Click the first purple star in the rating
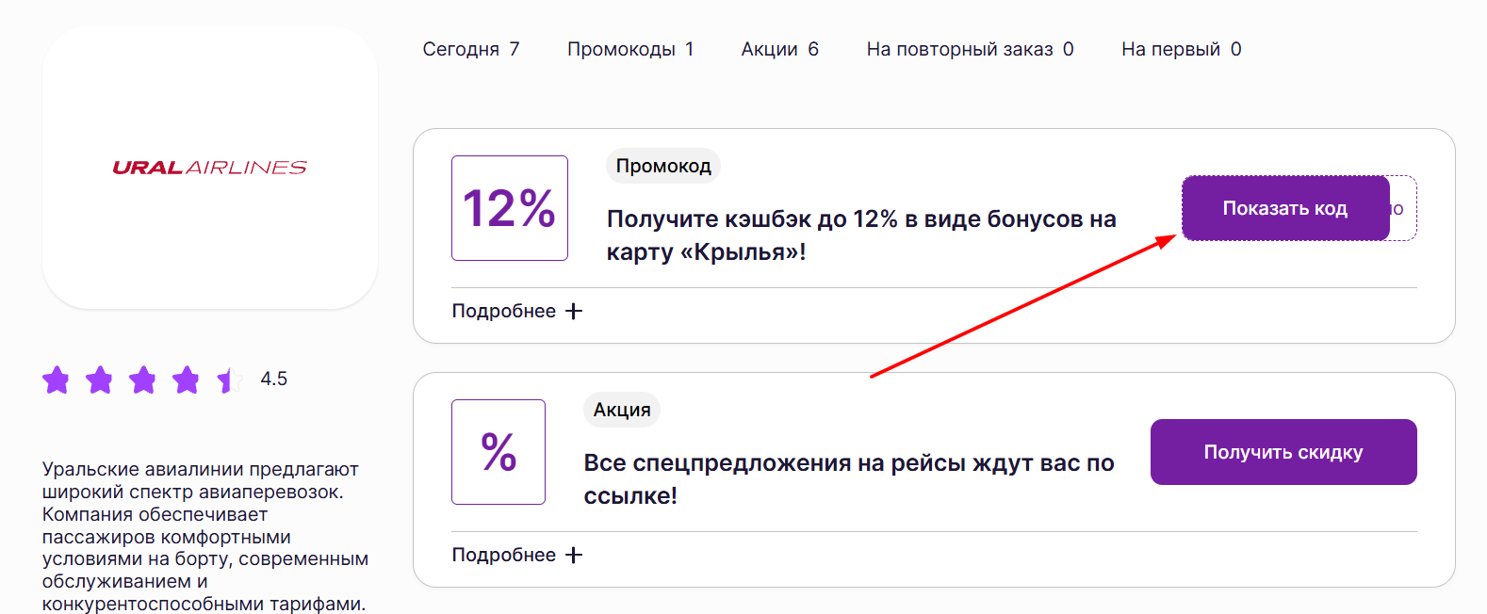The image size is (1487, 614). 57,380
